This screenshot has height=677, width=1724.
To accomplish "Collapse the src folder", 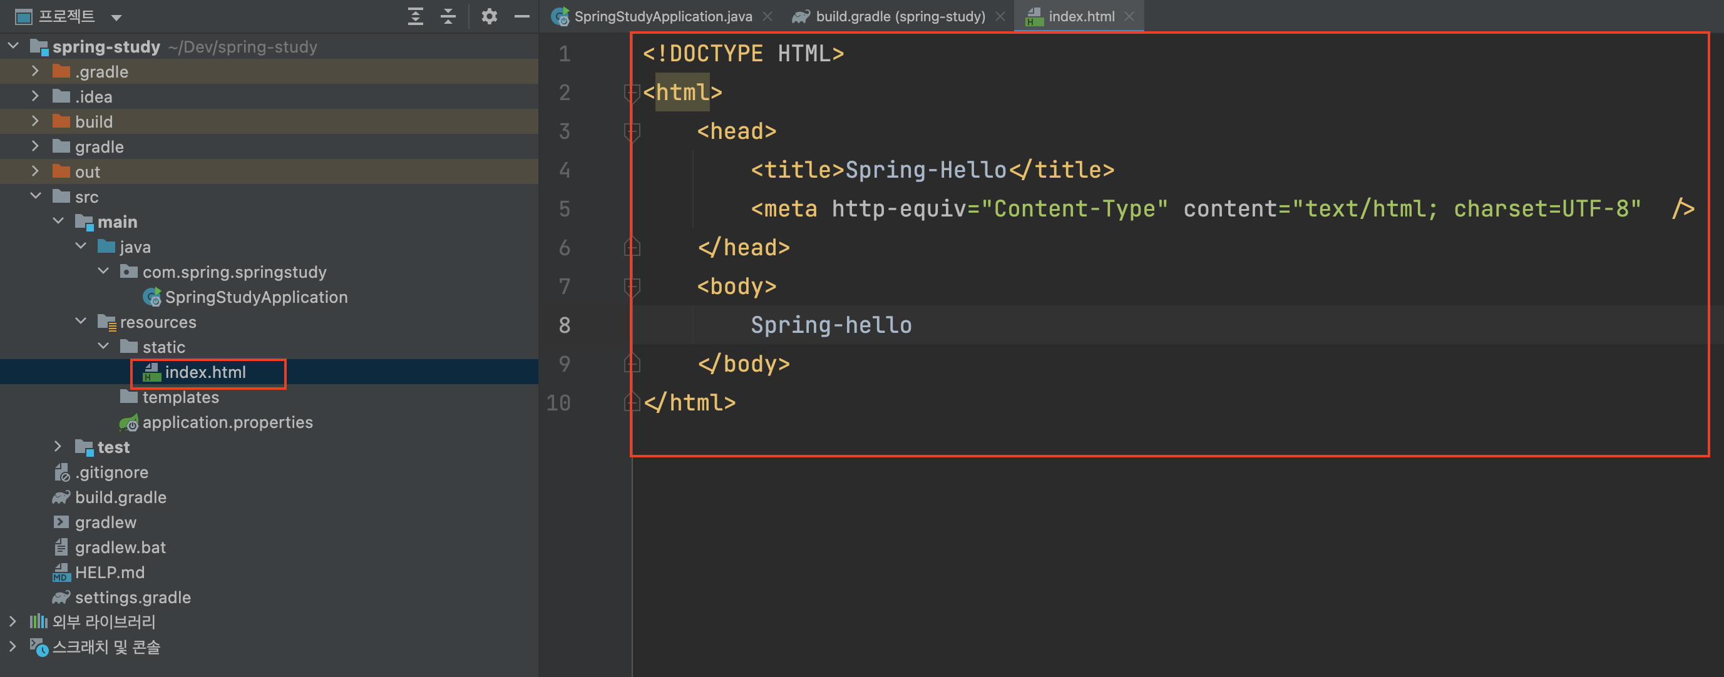I will click(35, 196).
